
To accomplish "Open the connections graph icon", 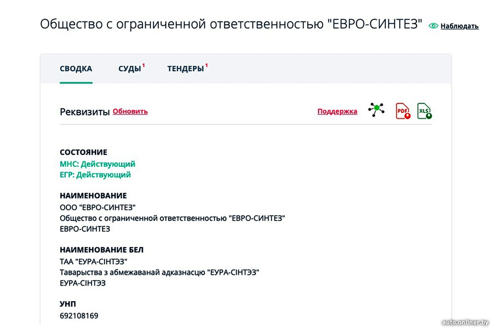I will 376,110.
